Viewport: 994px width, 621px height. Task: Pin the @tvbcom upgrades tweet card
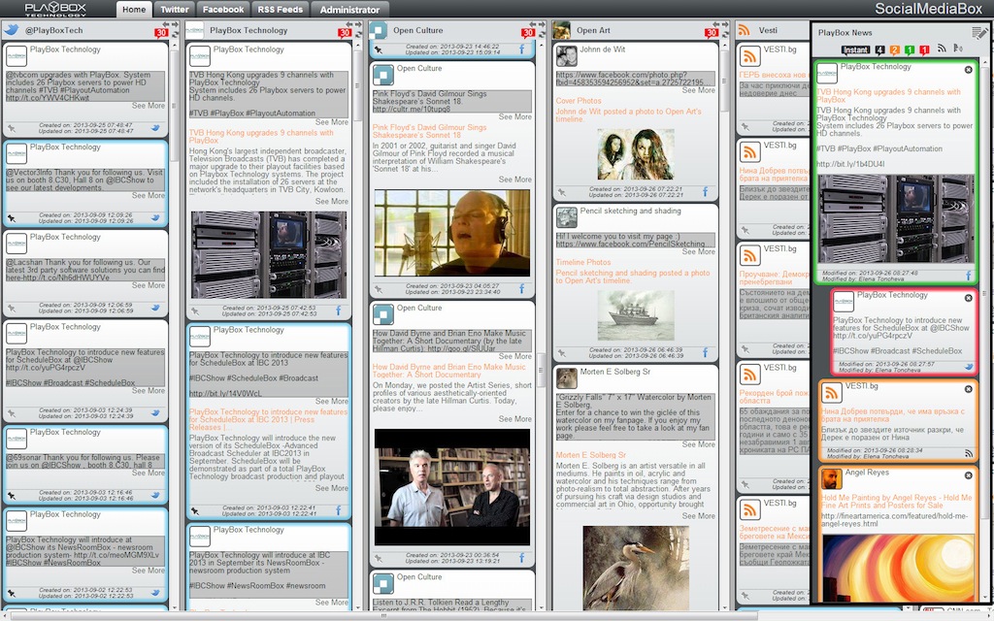click(x=12, y=128)
